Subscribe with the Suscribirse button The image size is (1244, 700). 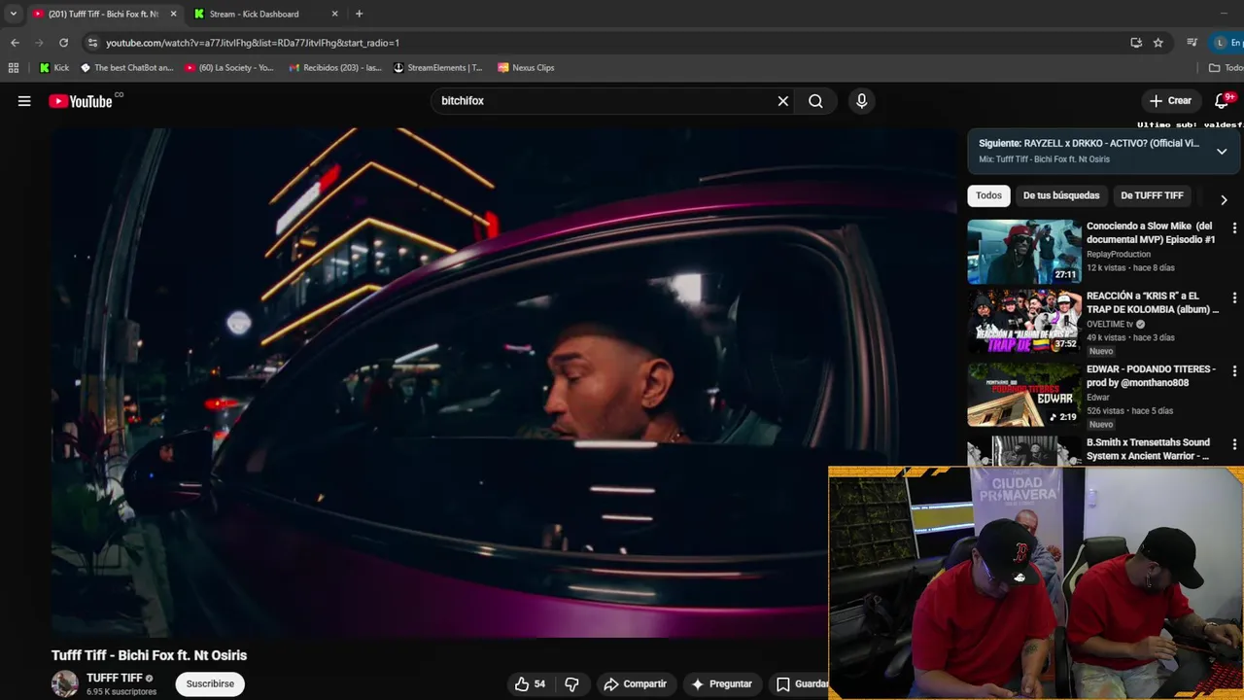tap(210, 683)
